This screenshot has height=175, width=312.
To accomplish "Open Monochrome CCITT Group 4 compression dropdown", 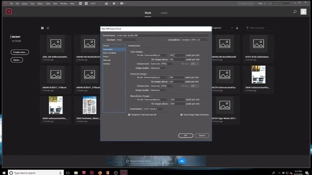I will (x=154, y=109).
